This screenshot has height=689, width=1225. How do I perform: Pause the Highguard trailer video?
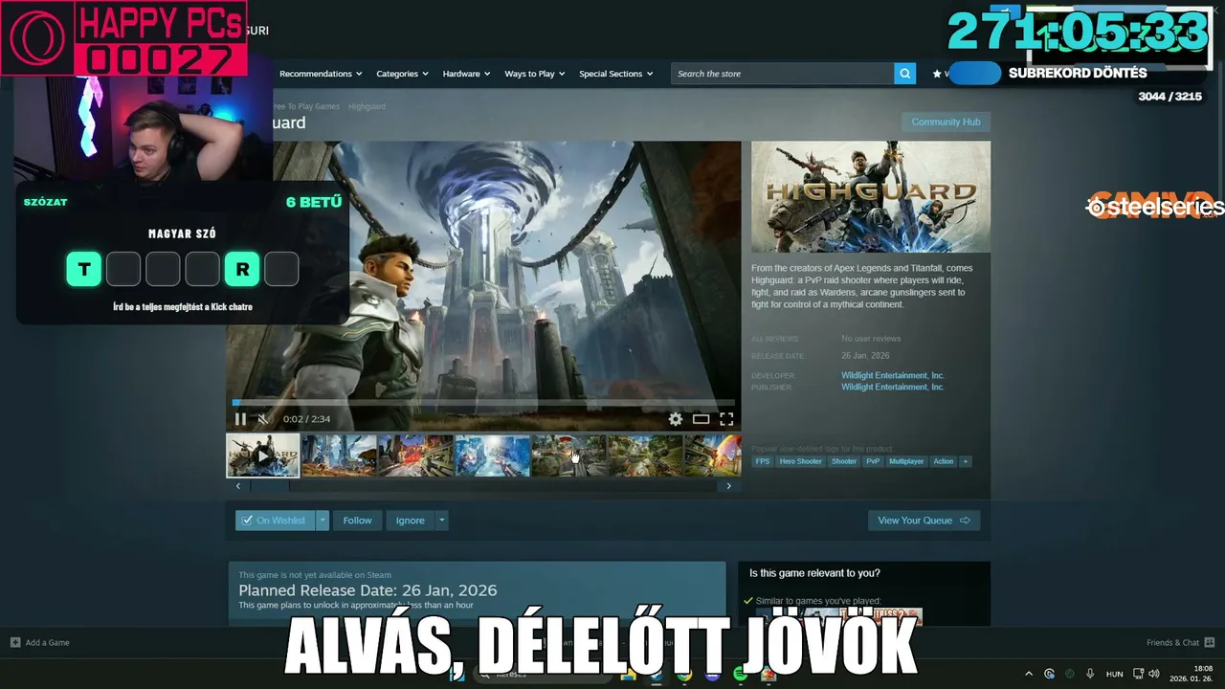tap(240, 419)
